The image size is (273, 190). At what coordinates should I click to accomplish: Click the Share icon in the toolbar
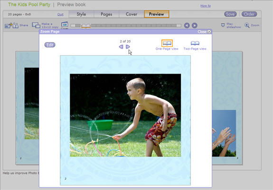tap(11, 26)
